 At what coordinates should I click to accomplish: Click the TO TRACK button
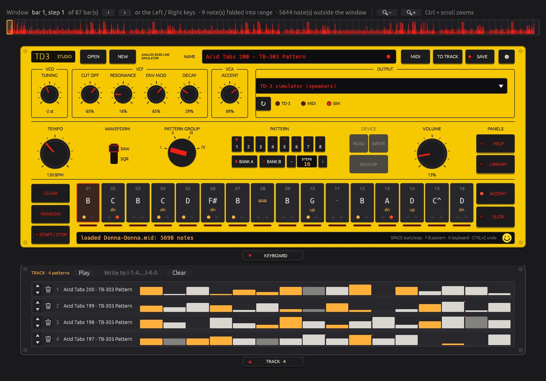coord(448,57)
